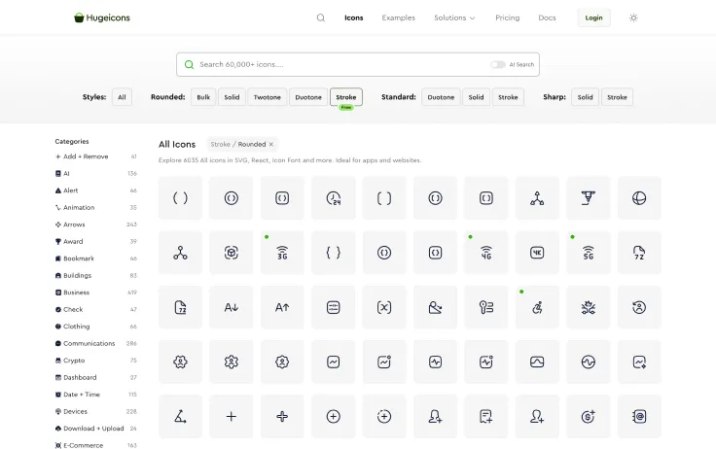This screenshot has width=716, height=449.
Task: Select the plus in solid circle icon
Action: (x=334, y=416)
